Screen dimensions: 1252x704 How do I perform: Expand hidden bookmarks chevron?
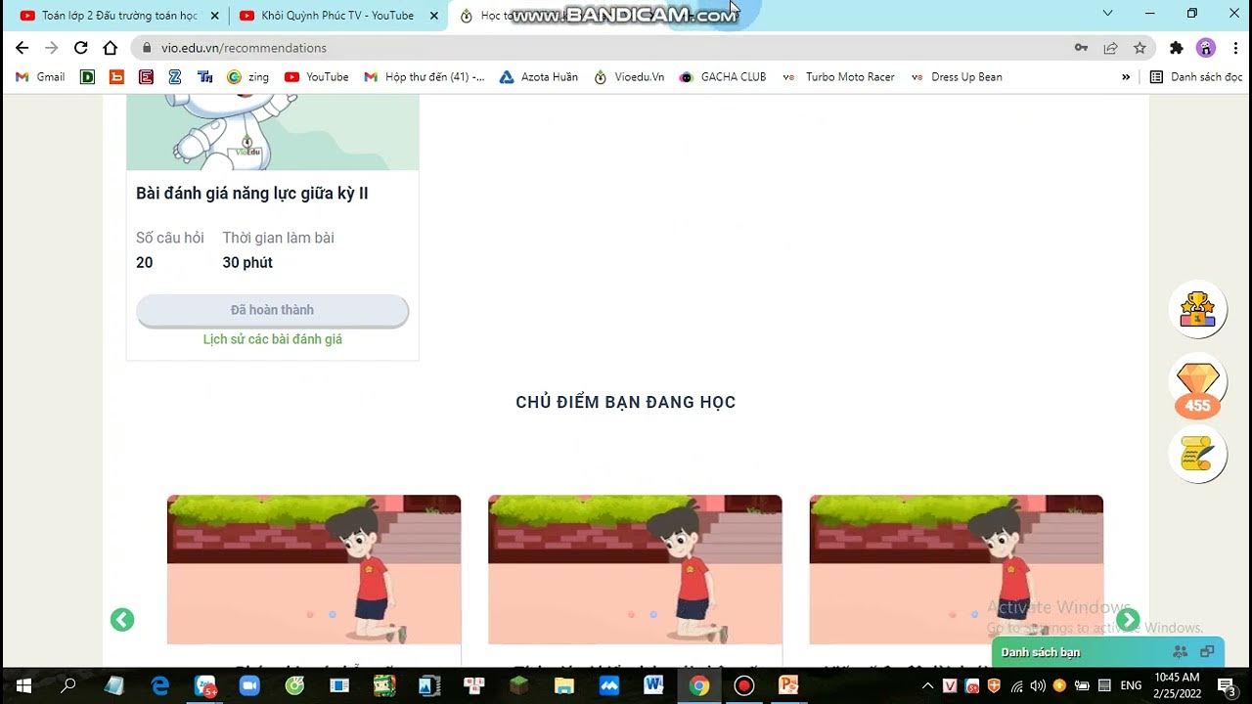(1126, 76)
